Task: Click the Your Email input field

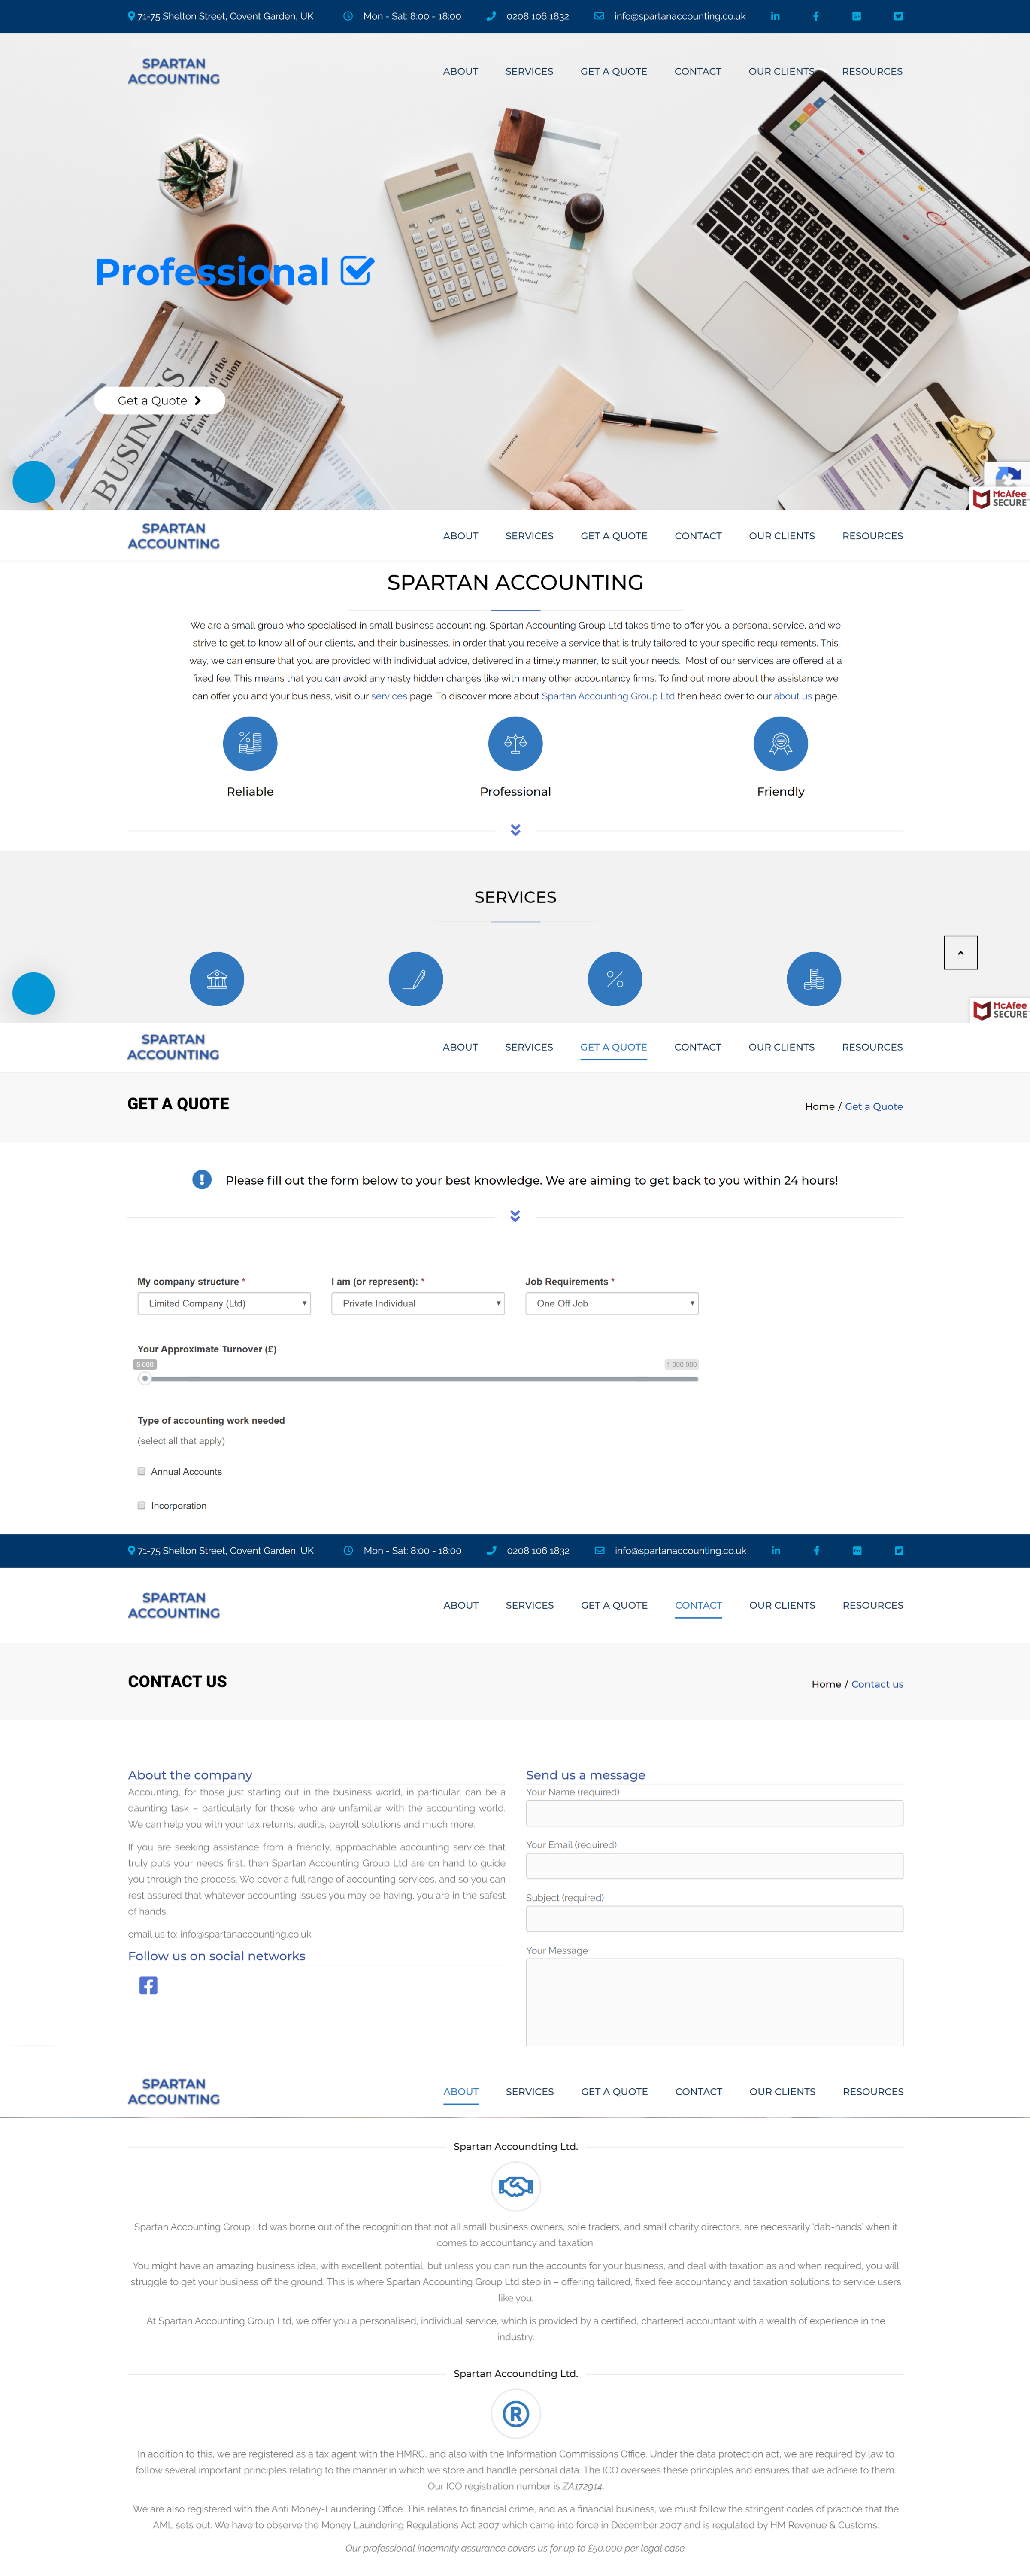Action: click(x=715, y=1866)
